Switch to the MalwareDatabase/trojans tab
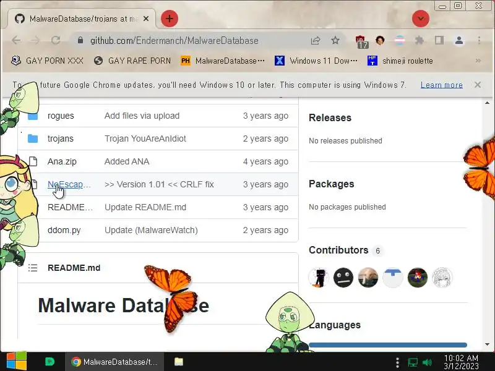The image size is (495, 371). (x=81, y=19)
